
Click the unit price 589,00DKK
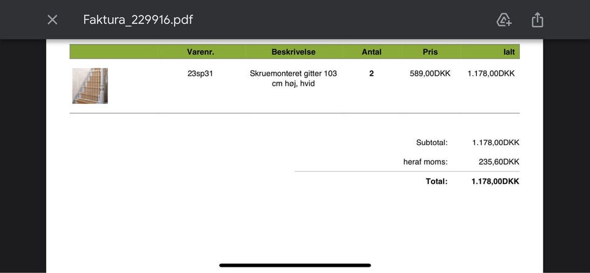(x=430, y=73)
